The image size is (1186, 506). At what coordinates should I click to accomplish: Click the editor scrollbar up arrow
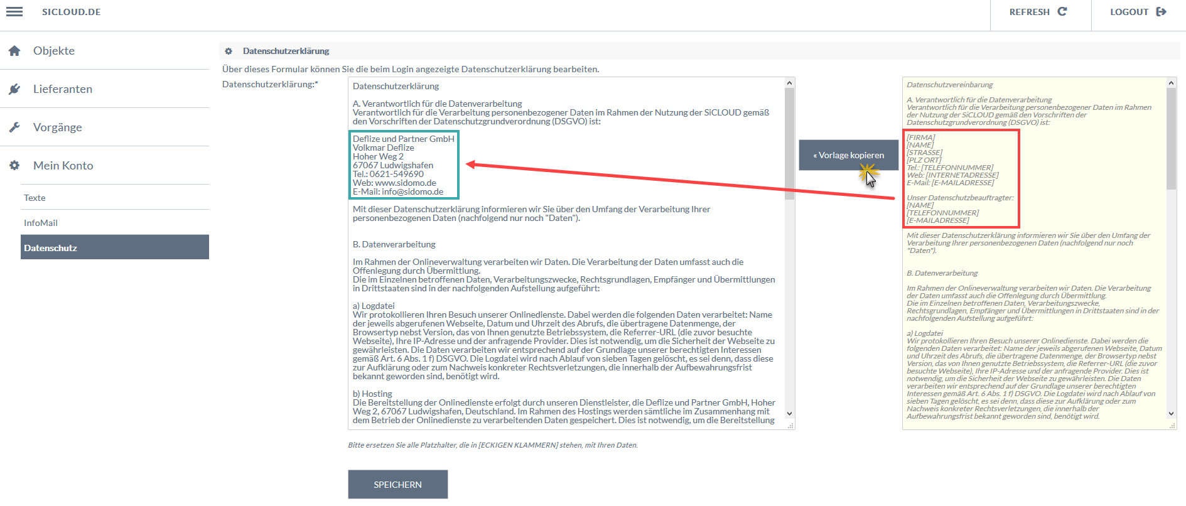tap(790, 83)
